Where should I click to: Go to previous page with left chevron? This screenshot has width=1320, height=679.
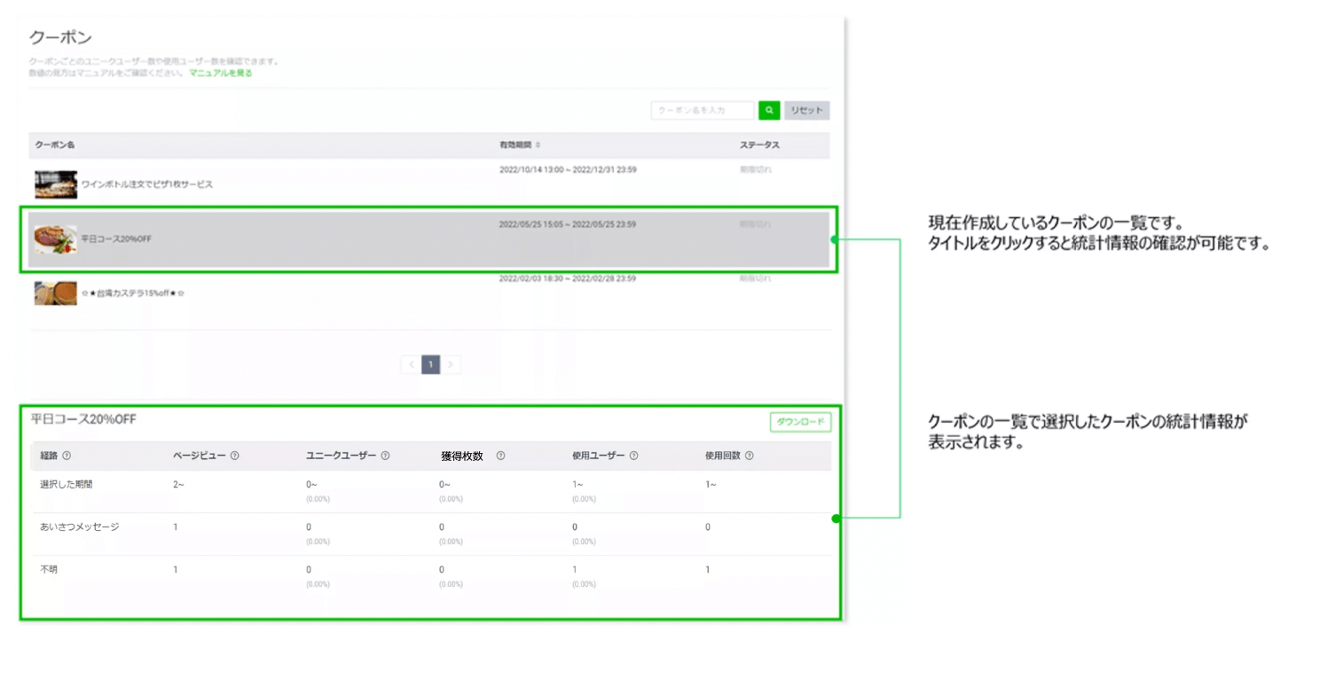[x=411, y=364]
